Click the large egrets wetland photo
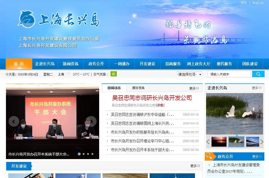 235,114
